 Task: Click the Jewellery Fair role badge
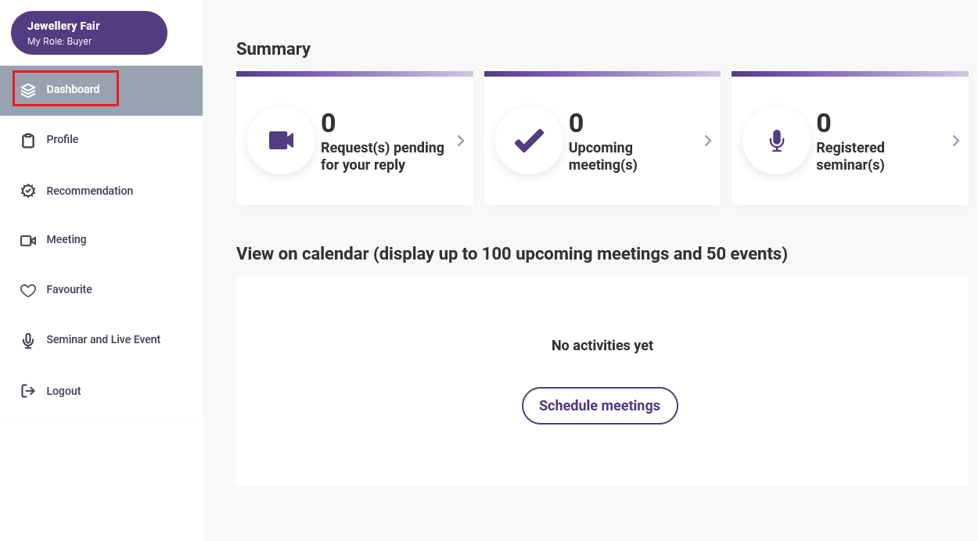click(89, 33)
